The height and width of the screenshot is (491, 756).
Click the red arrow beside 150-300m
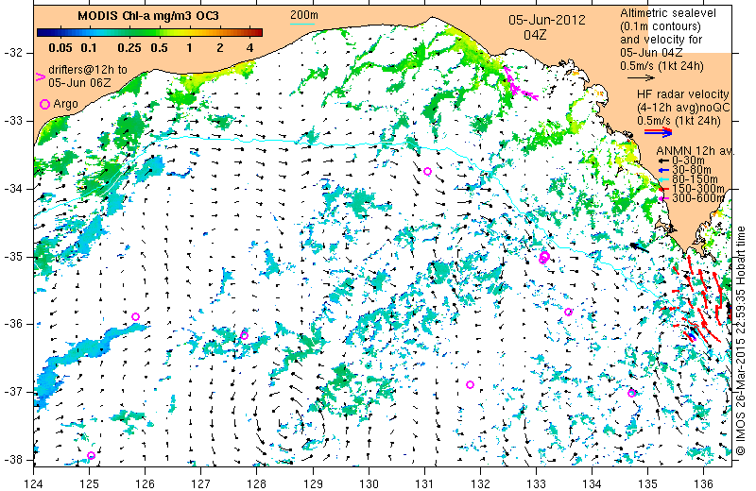click(664, 189)
